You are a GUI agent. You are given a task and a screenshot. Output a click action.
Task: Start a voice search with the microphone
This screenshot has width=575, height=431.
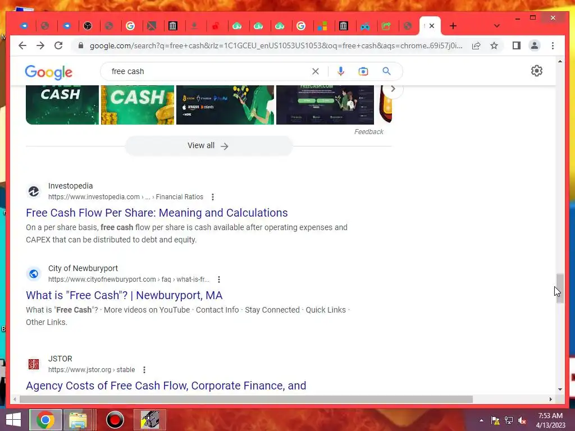pos(341,71)
